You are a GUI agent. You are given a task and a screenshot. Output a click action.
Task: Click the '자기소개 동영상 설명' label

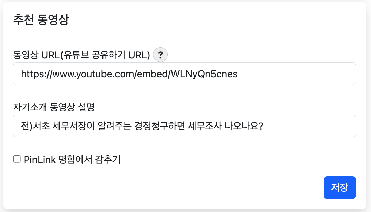(54, 107)
